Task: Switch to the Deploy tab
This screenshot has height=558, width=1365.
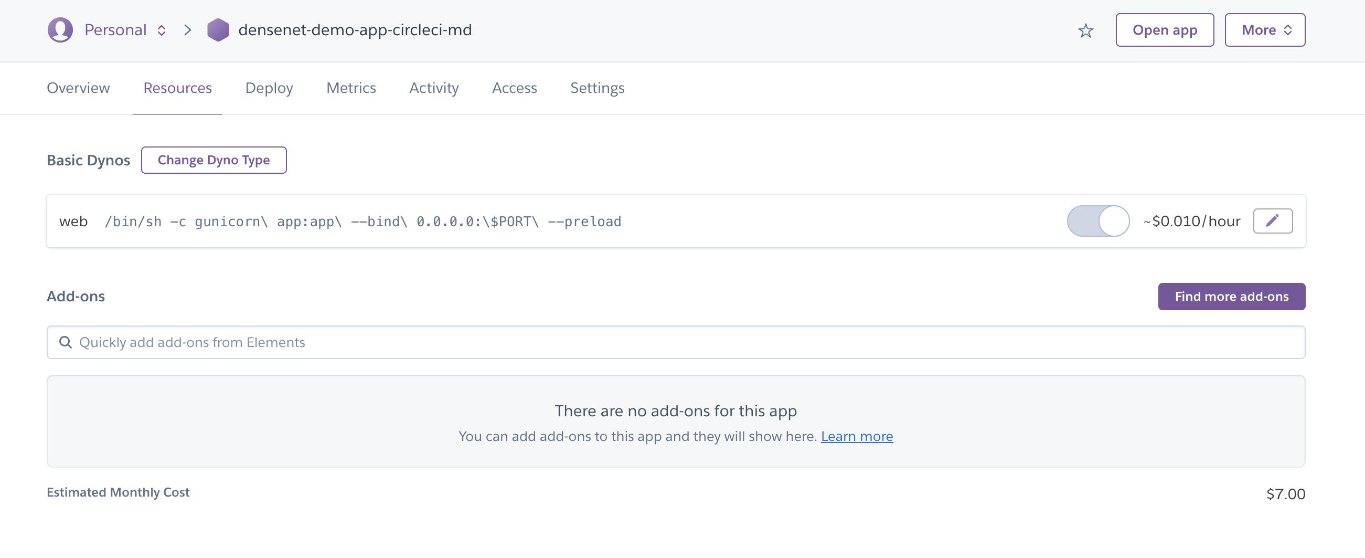Action: 269,88
